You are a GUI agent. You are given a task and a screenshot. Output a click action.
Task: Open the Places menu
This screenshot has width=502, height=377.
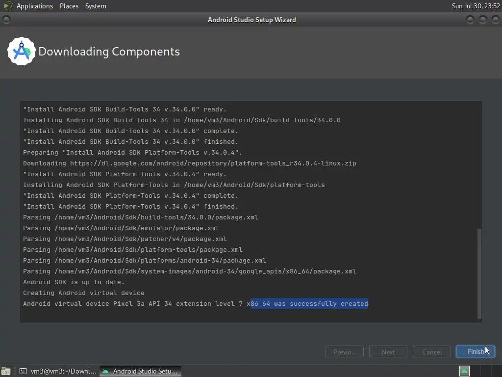(x=69, y=6)
